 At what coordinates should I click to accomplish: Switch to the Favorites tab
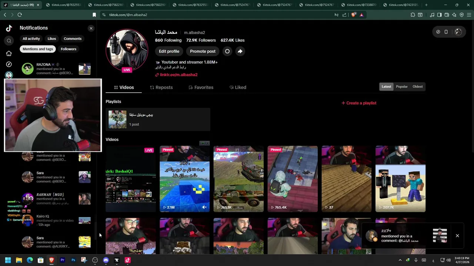click(x=201, y=88)
